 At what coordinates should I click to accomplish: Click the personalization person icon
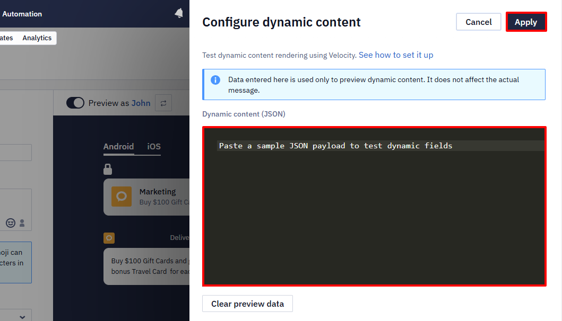pyautogui.click(x=22, y=223)
